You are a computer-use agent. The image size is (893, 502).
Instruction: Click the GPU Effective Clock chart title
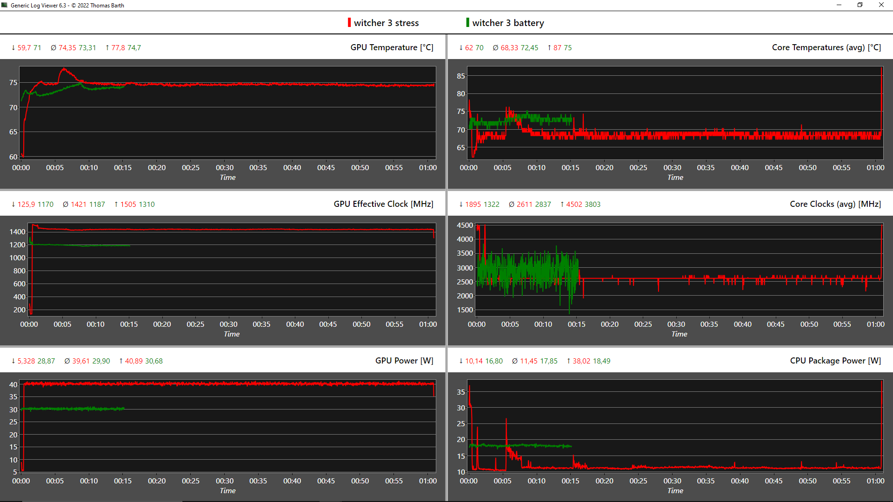click(383, 204)
